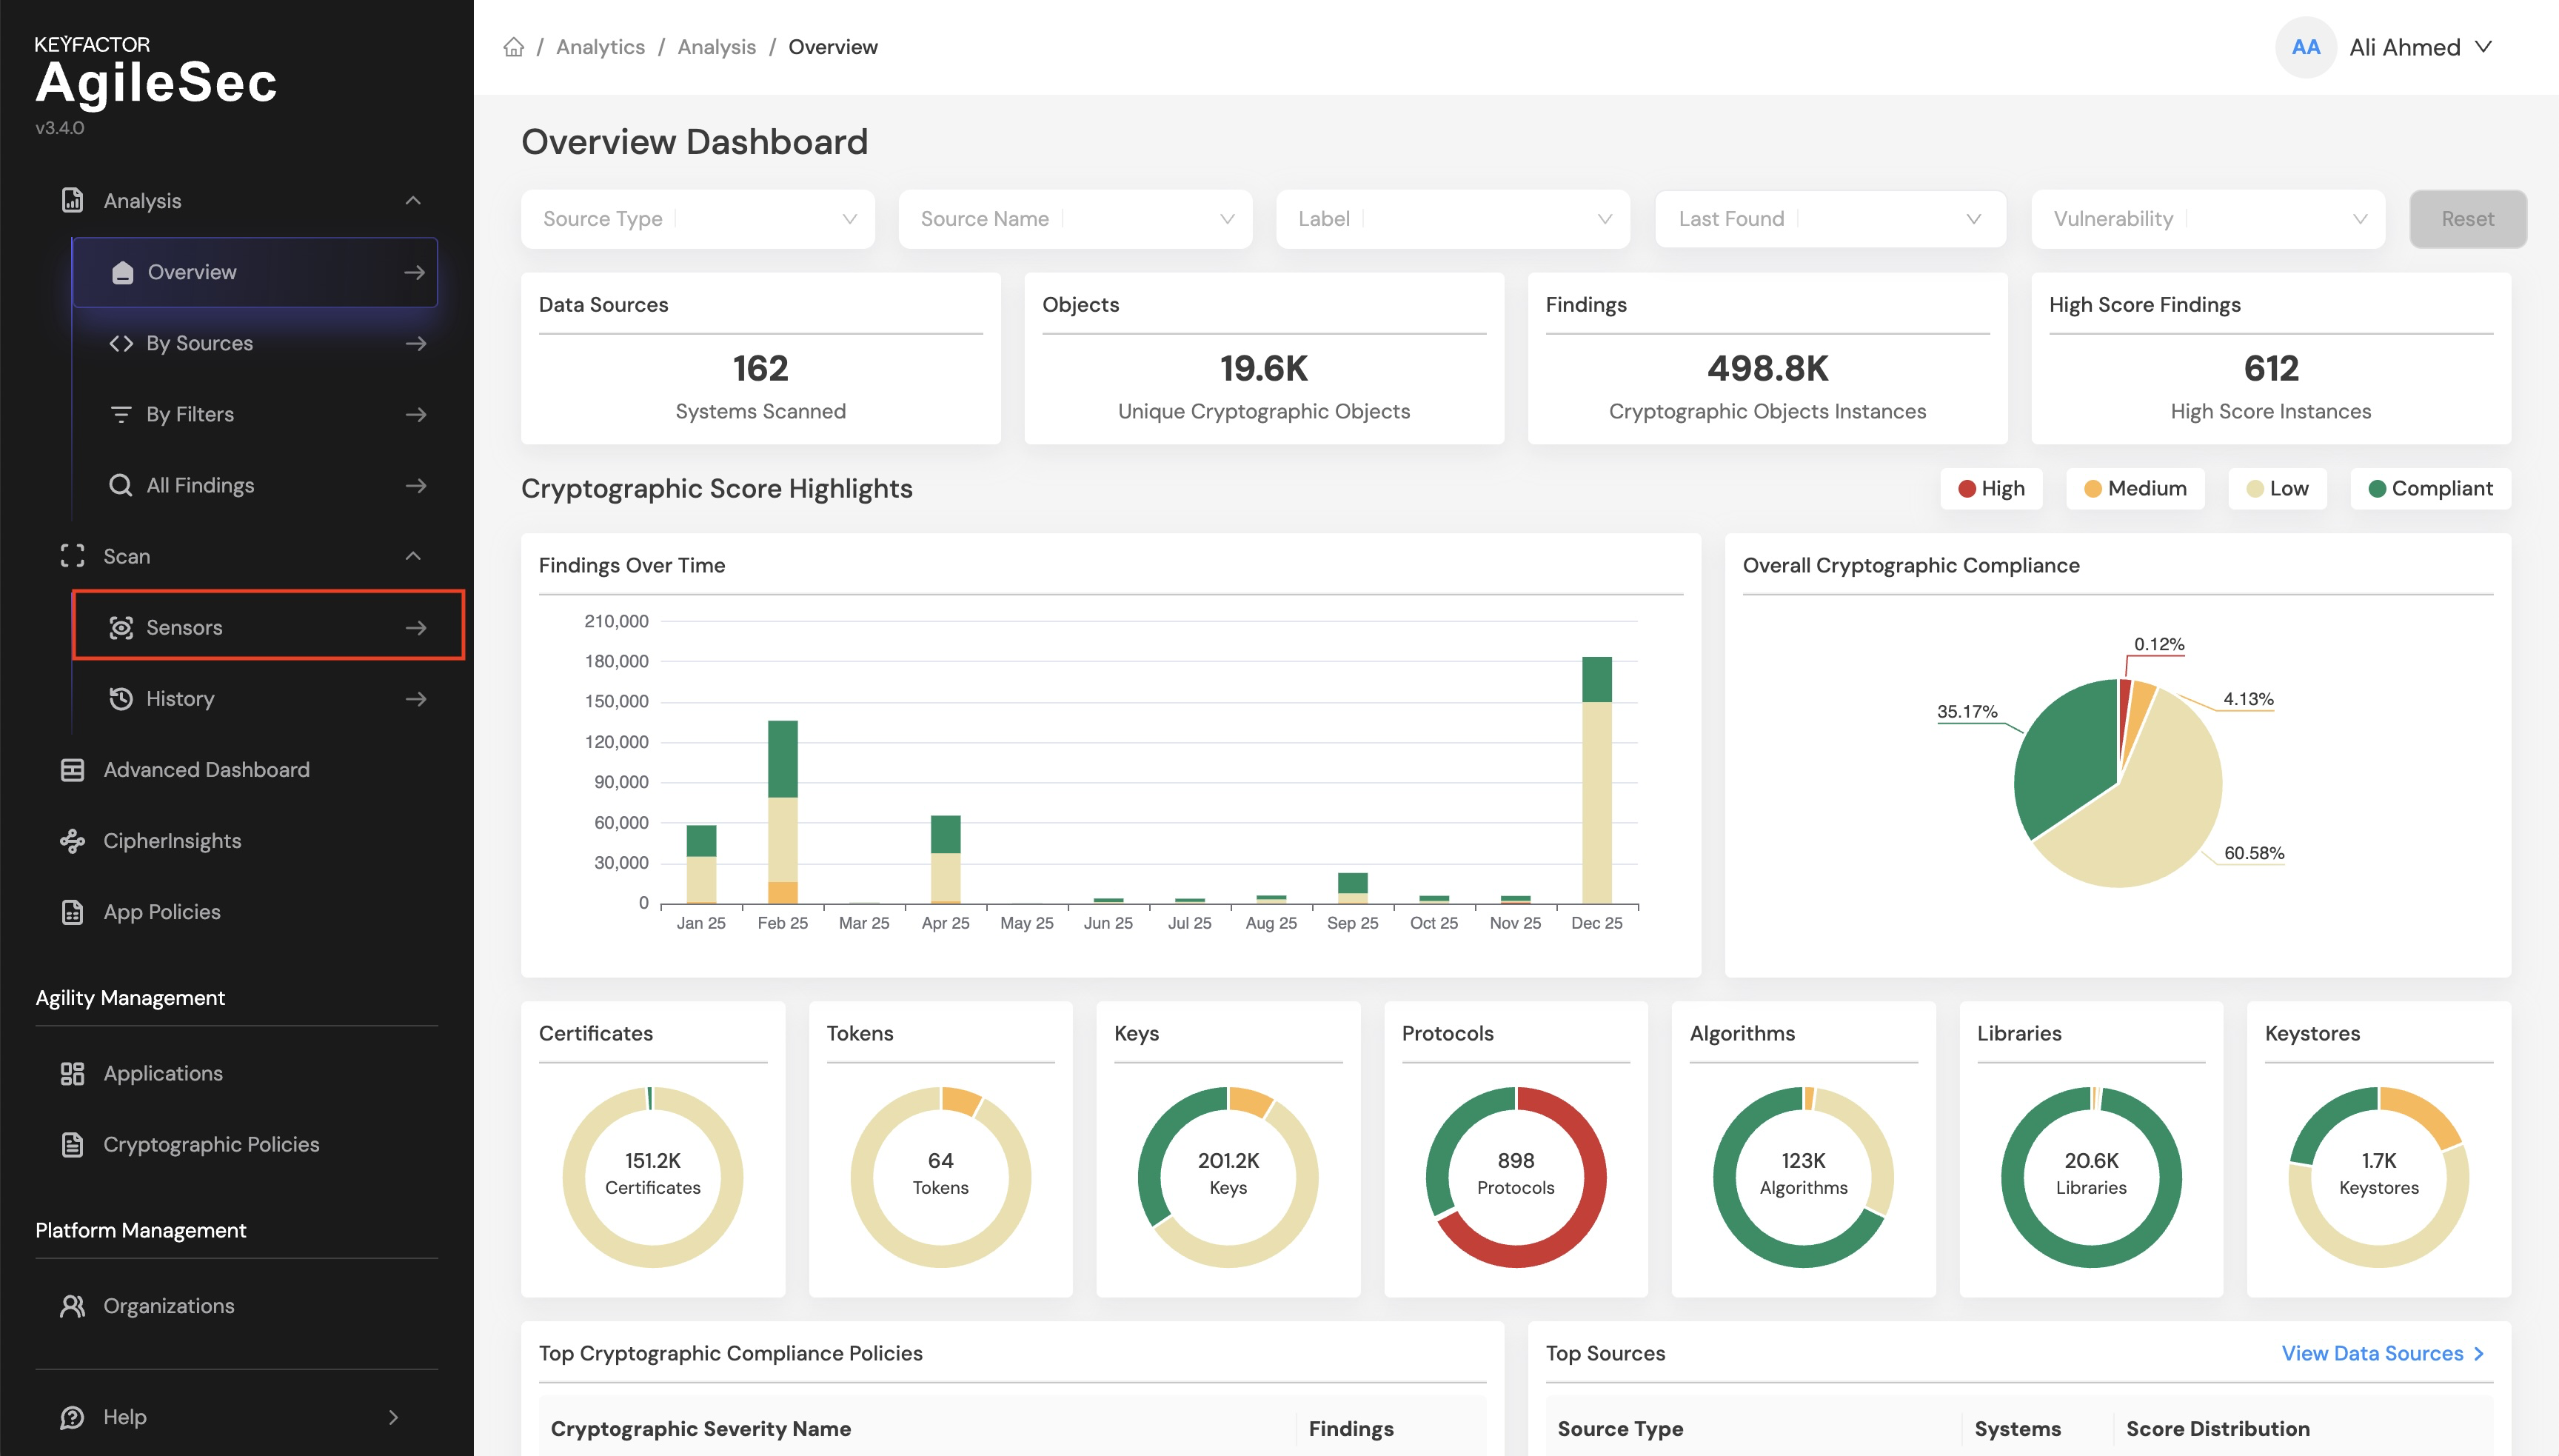The image size is (2559, 1456).
Task: Open the Vulnerability filter dropdown
Action: point(2208,219)
